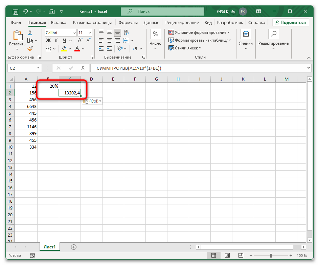Save the workbook with the floppy icon
The width and height of the screenshot is (319, 265).
16,12
